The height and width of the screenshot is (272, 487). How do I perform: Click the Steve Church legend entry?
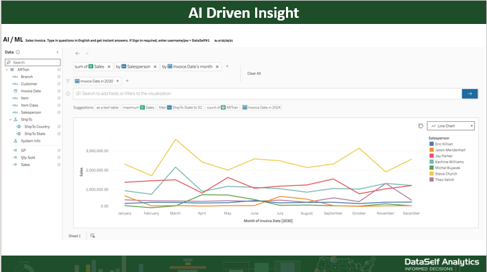tap(443, 174)
